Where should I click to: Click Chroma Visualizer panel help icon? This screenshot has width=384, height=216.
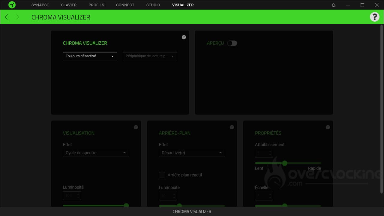184,37
